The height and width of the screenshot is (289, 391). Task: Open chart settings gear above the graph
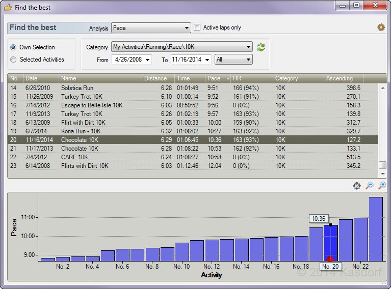click(357, 186)
